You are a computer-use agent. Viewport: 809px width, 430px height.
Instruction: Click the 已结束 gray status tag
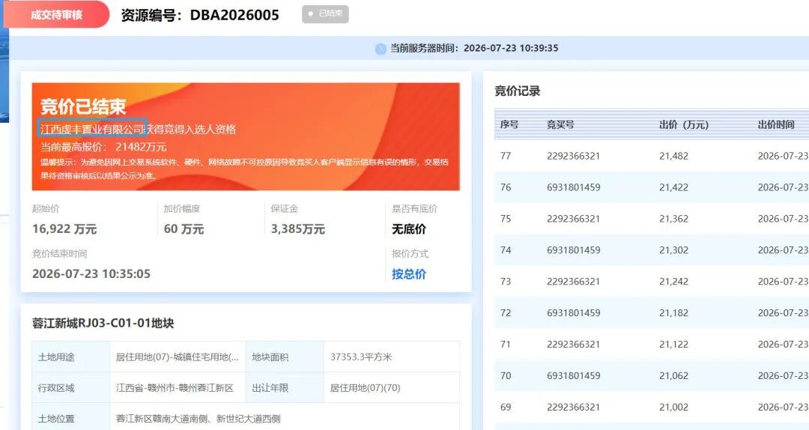(x=325, y=14)
